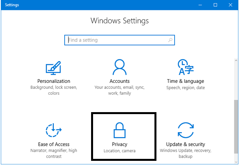Click the scrollbar up arrow
Screen dimensions: 240x166
[x=236, y=61]
